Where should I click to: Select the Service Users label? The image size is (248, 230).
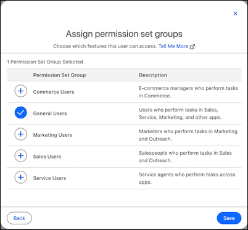coord(49,178)
